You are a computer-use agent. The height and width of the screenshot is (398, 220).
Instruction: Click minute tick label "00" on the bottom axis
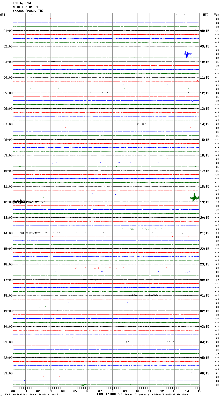[13, 391]
